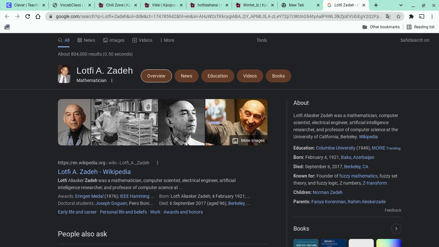
Task: Go to the Home page icon
Action: click(38, 16)
